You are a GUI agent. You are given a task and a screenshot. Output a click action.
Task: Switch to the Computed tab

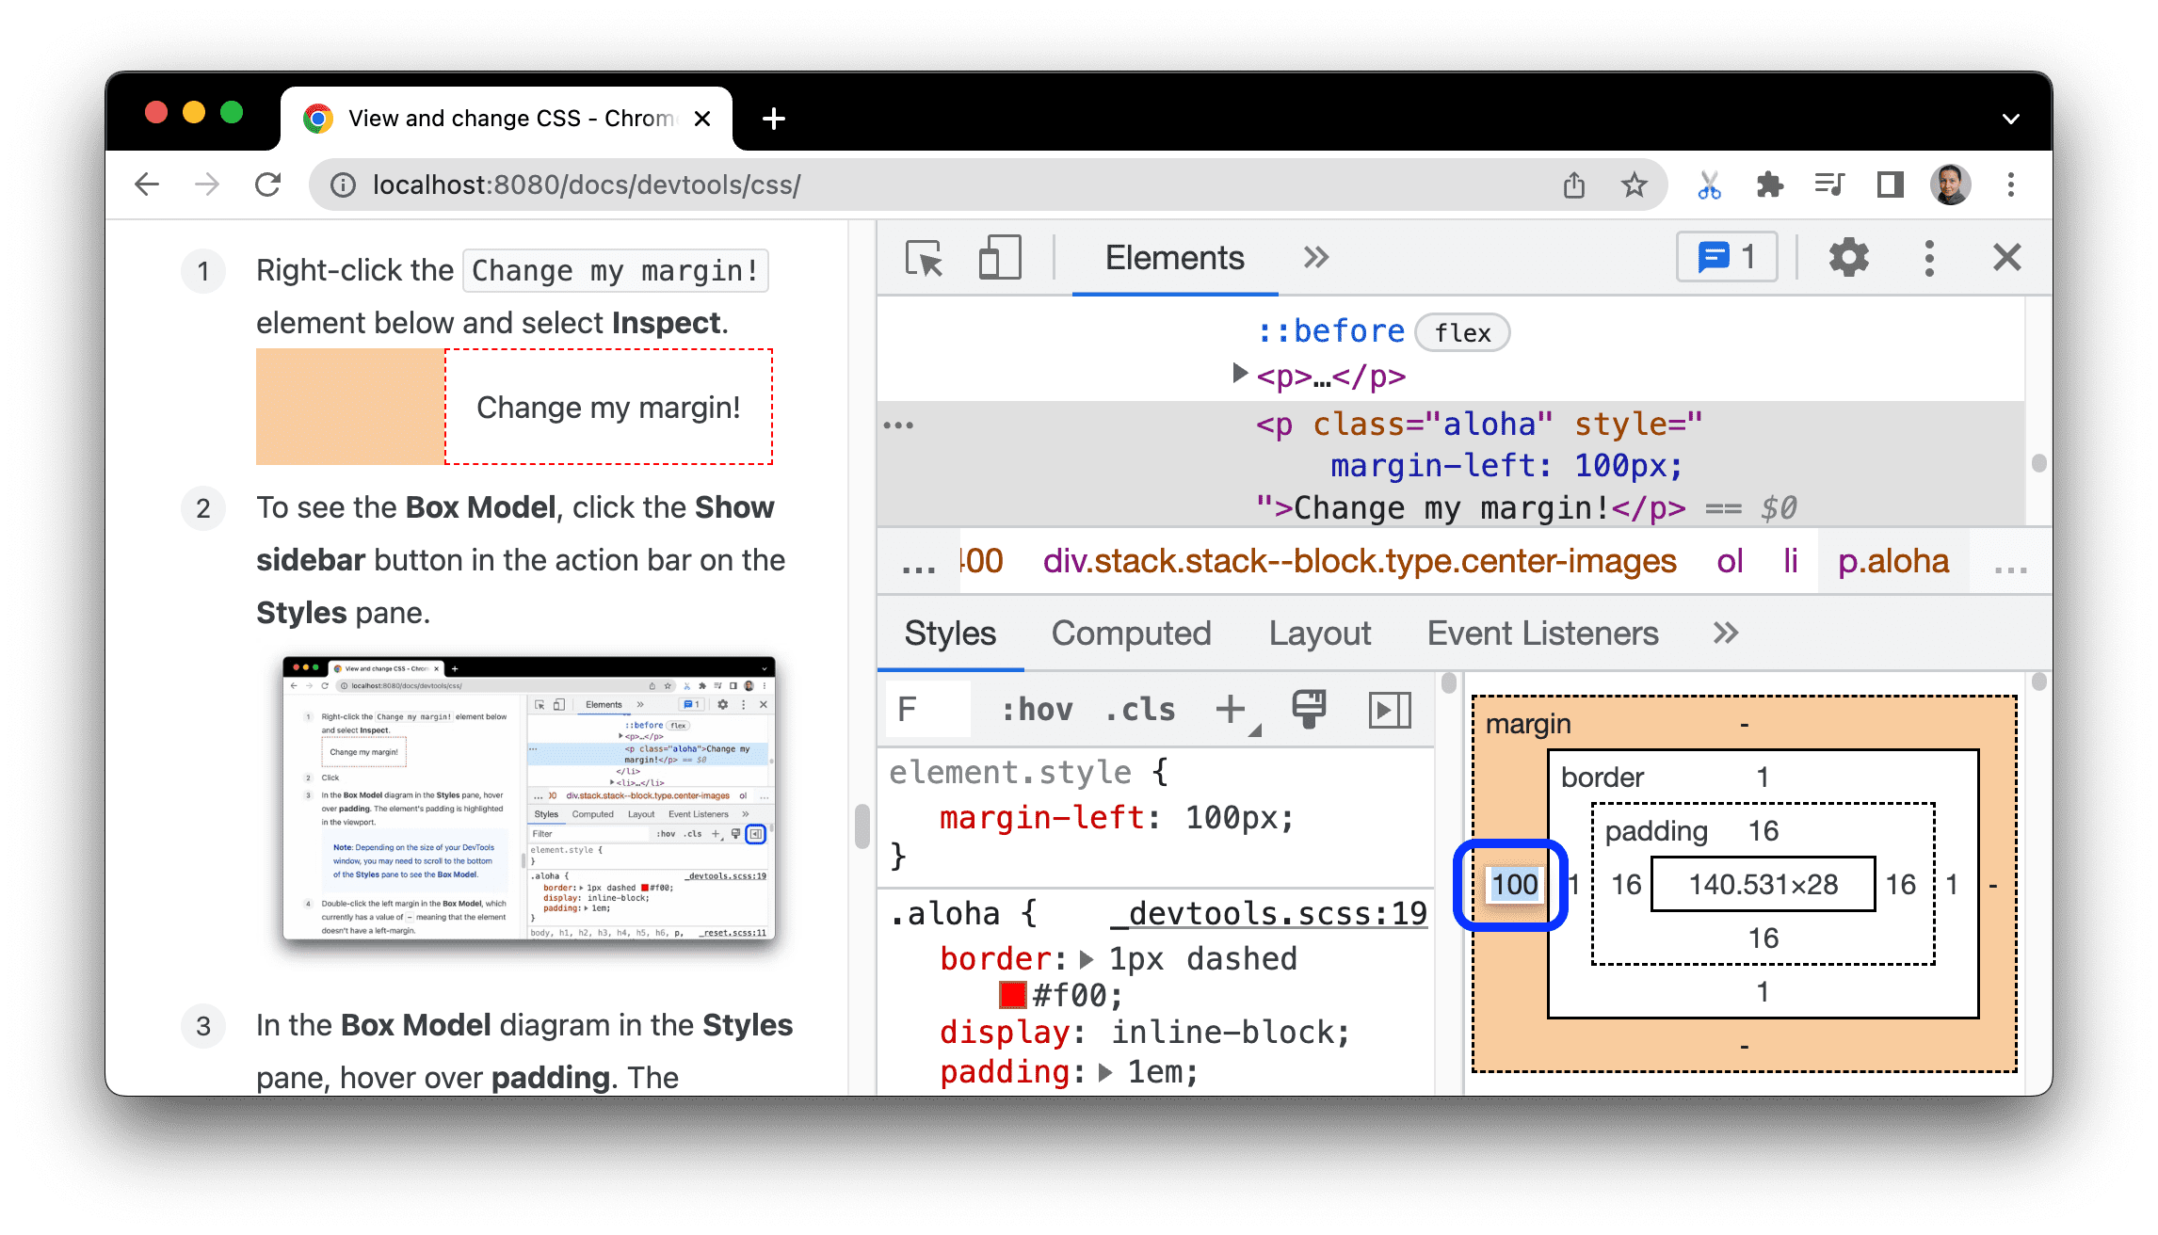(1131, 634)
